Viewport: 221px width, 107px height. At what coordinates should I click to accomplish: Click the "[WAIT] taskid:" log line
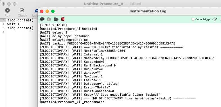pos(107,43)
